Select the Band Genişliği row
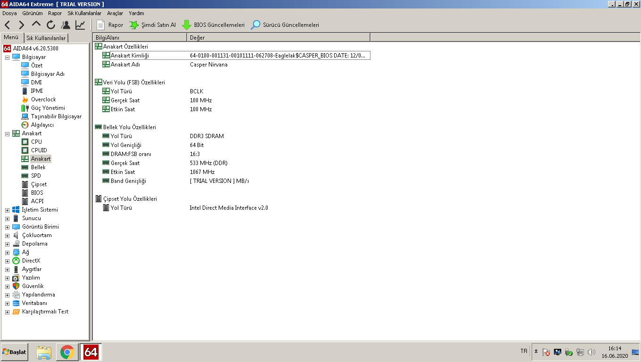 click(236, 181)
